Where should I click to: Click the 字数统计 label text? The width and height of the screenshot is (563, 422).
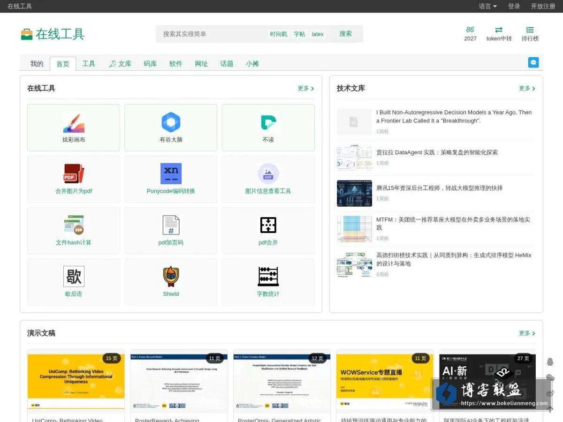(x=268, y=294)
